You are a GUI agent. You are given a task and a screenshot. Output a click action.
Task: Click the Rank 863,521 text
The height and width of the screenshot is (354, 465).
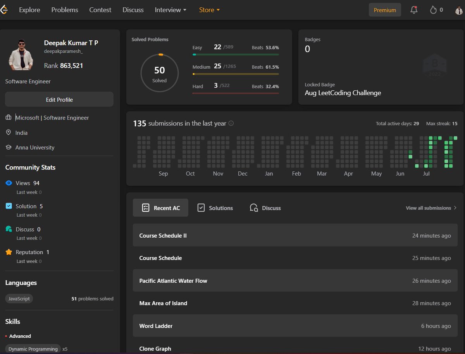click(64, 66)
